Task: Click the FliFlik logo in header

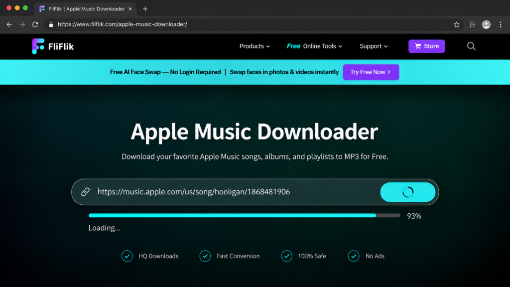Action: [53, 46]
